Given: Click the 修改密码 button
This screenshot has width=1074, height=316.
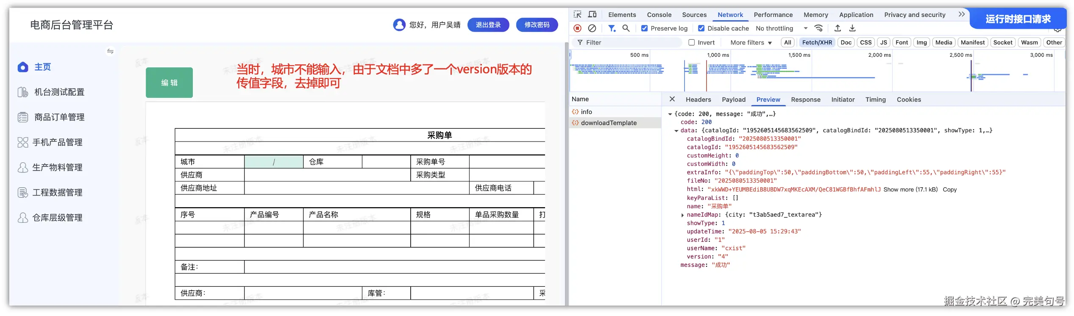Looking at the screenshot, I should 537,25.
